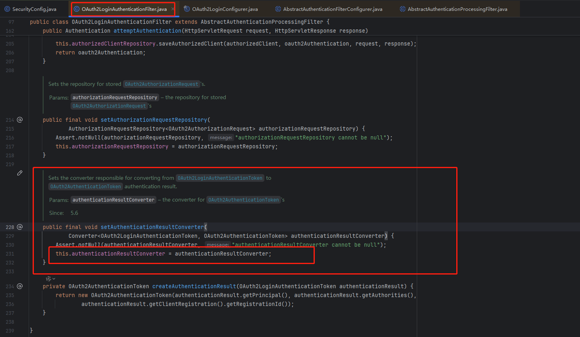Click class icon on AbstractAuthenticationFilterConfigurer.java tab
The width and height of the screenshot is (580, 337).
pos(278,8)
